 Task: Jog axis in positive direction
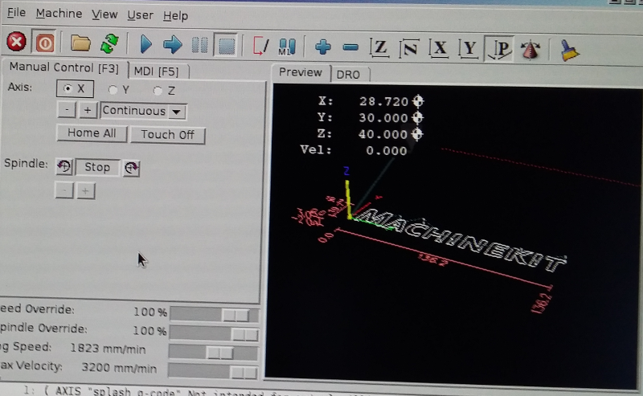click(x=88, y=110)
